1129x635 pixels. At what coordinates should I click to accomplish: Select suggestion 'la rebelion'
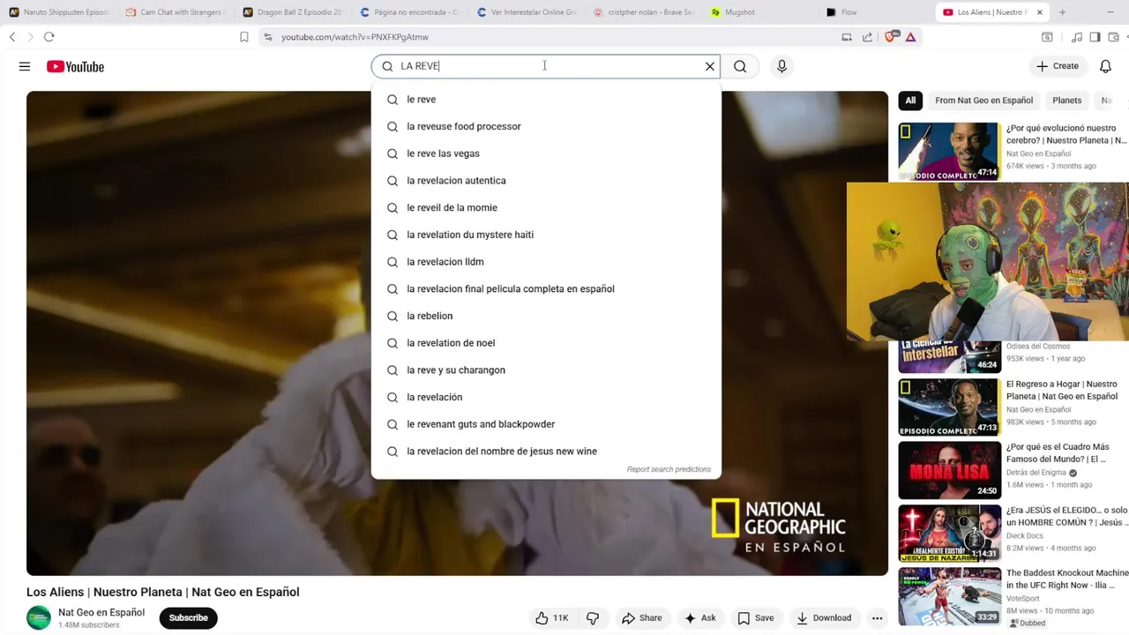546,316
